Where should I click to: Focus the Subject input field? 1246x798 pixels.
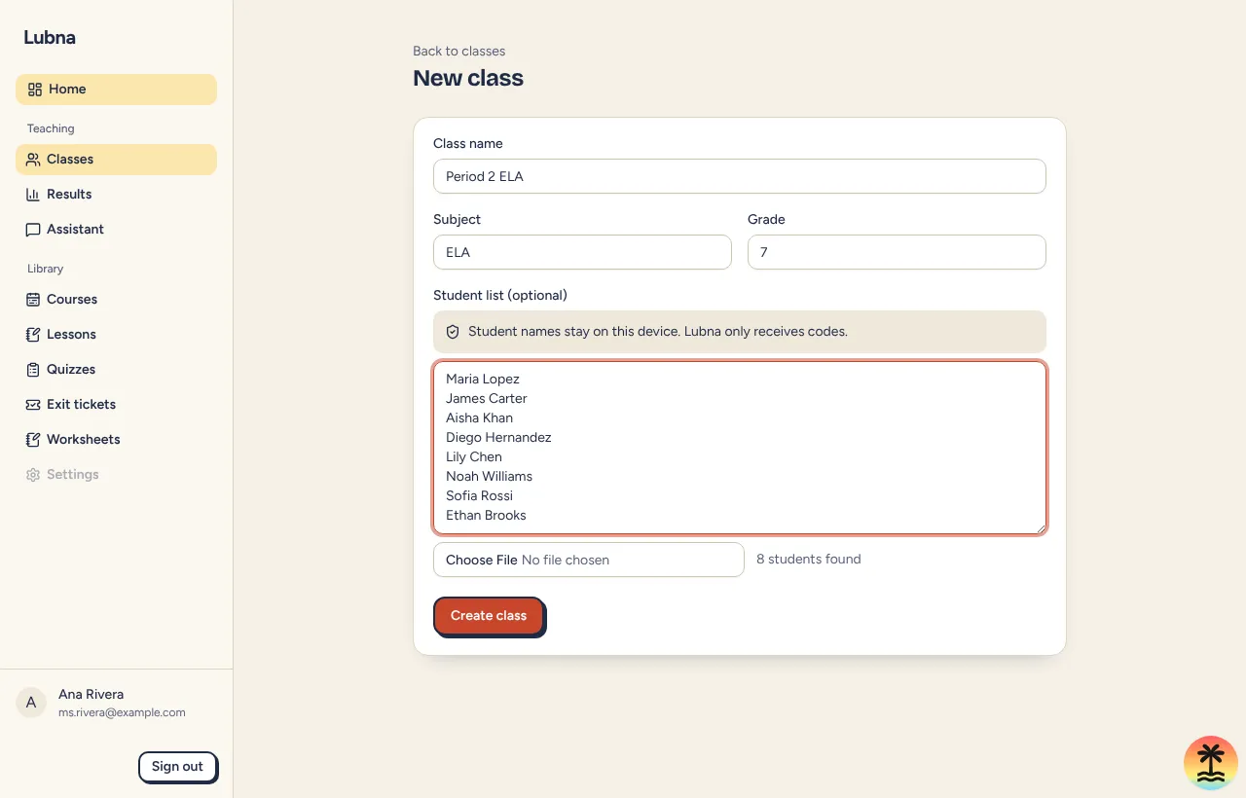[x=582, y=252]
